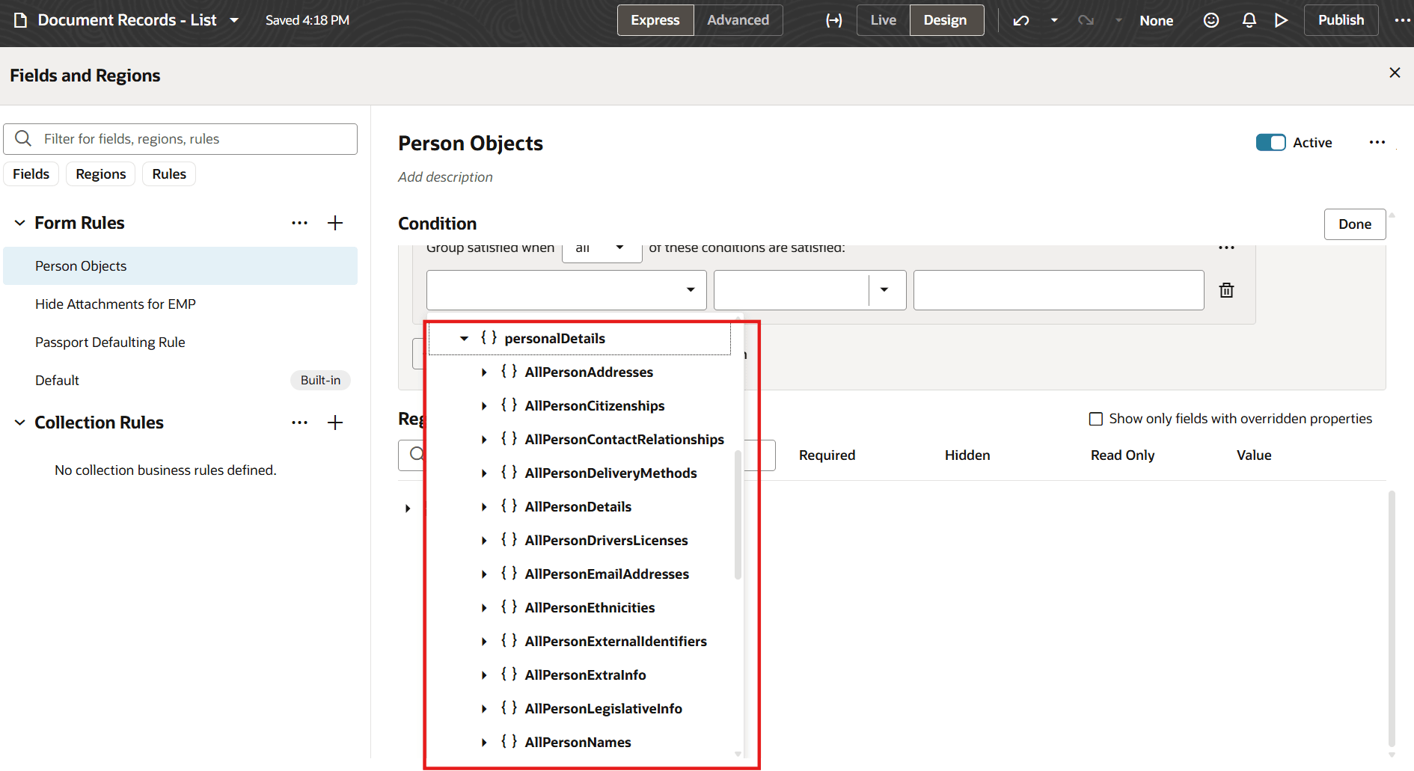Switch to Advanced mode
Image resolution: width=1414 pixels, height=771 pixels.
pyautogui.click(x=738, y=20)
